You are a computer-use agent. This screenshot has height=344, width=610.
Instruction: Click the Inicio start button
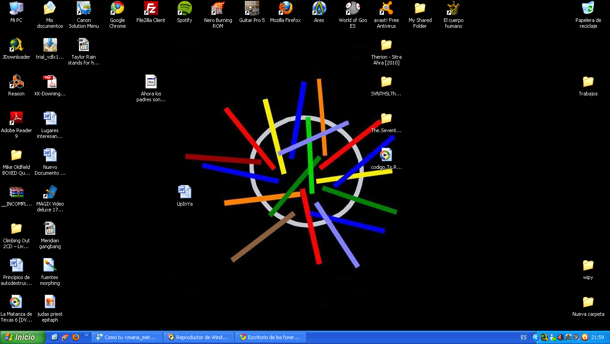[x=23, y=337]
